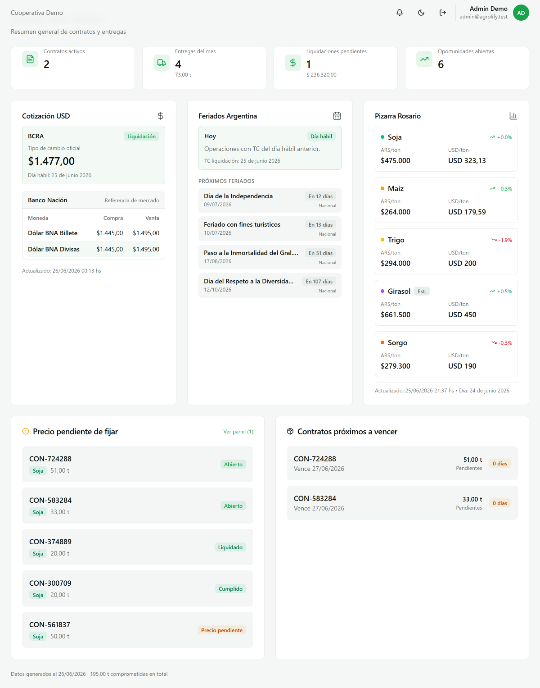540x688 pixels.
Task: Click the Precio pendiente warning icon
Action: (x=26, y=431)
